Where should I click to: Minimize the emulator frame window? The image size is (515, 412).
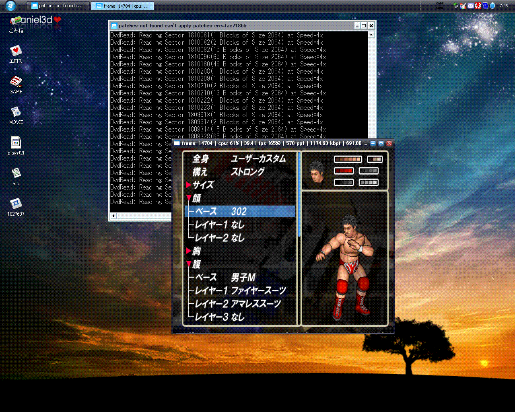pyautogui.click(x=373, y=143)
